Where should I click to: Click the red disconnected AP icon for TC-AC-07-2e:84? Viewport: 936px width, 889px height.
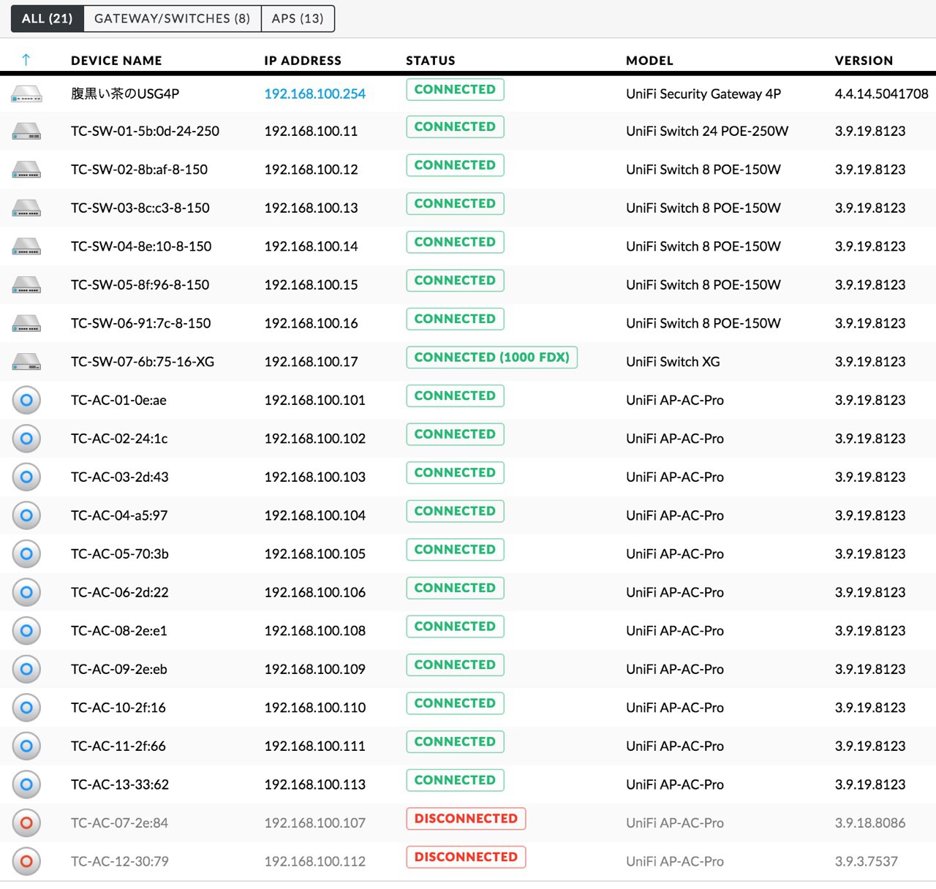tap(26, 823)
